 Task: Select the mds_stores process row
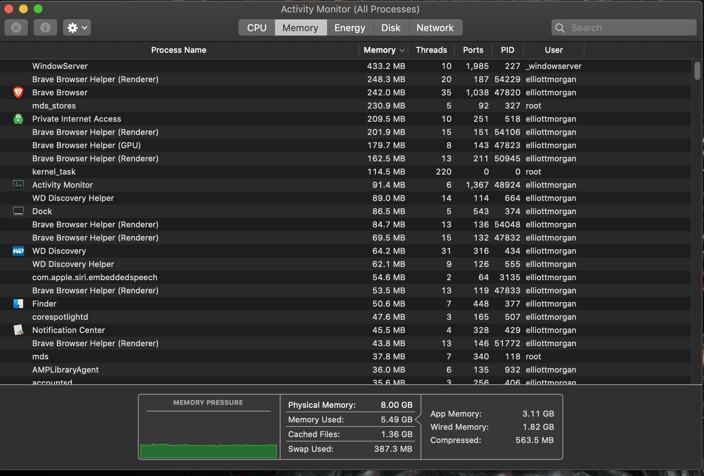tap(346, 106)
